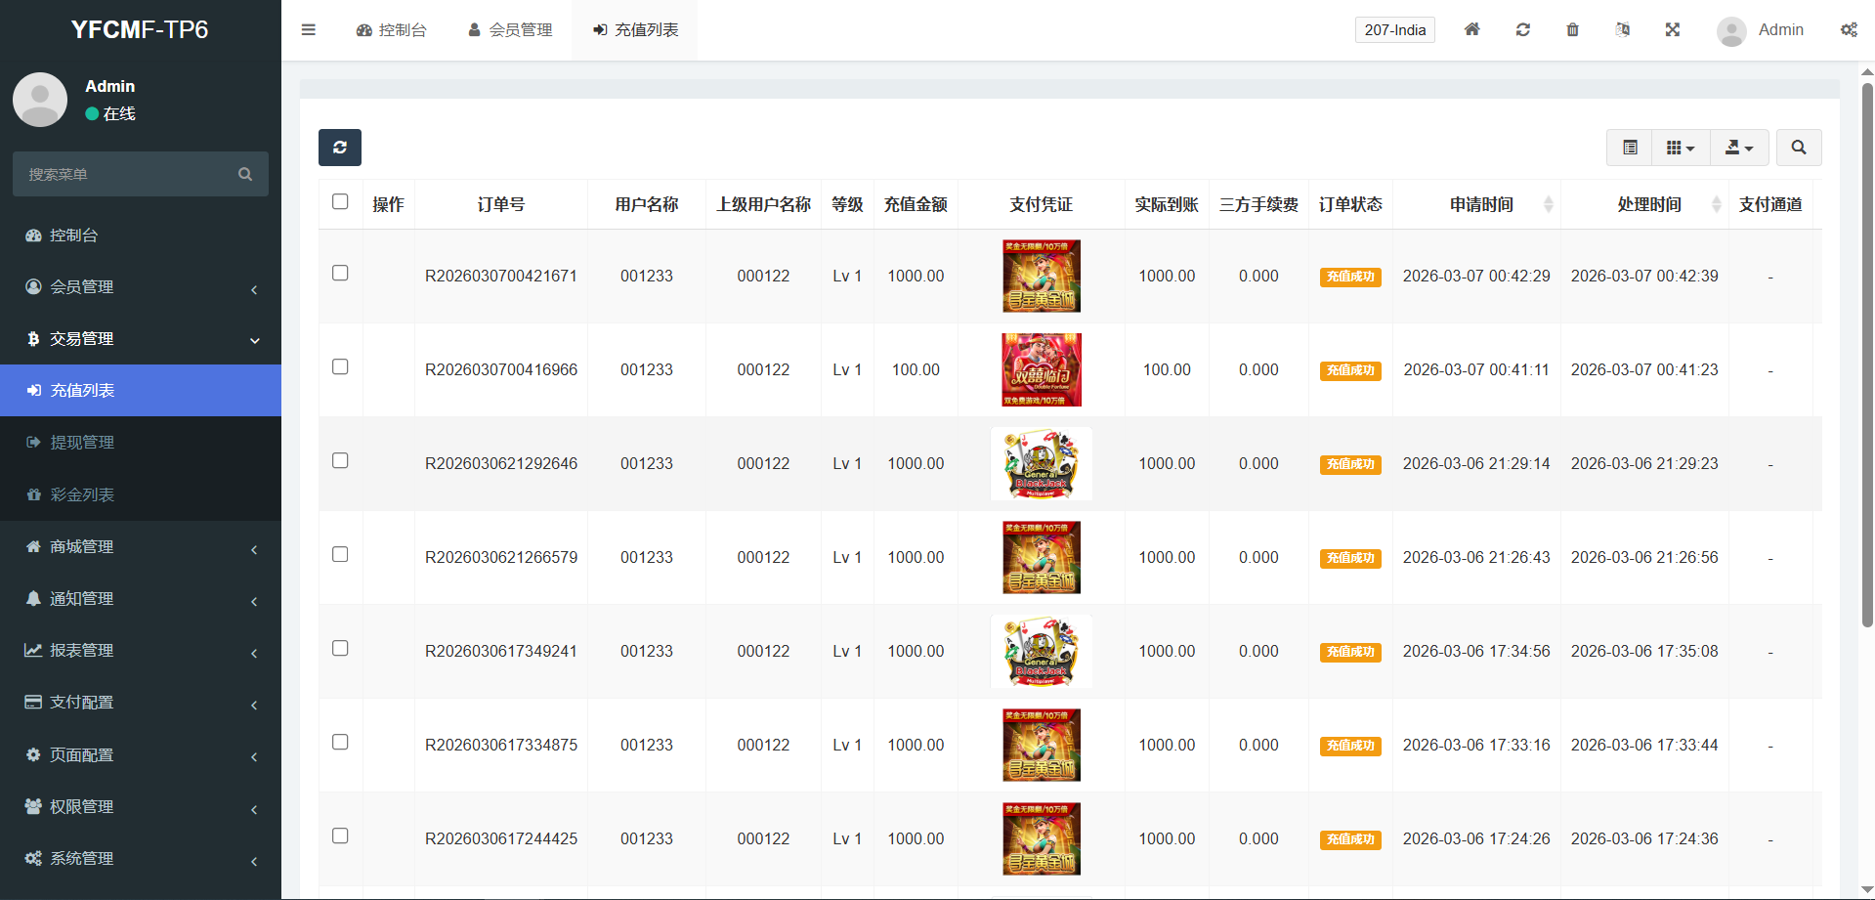Click the 207-India site label
Image resolution: width=1875 pixels, height=900 pixels.
(1394, 30)
